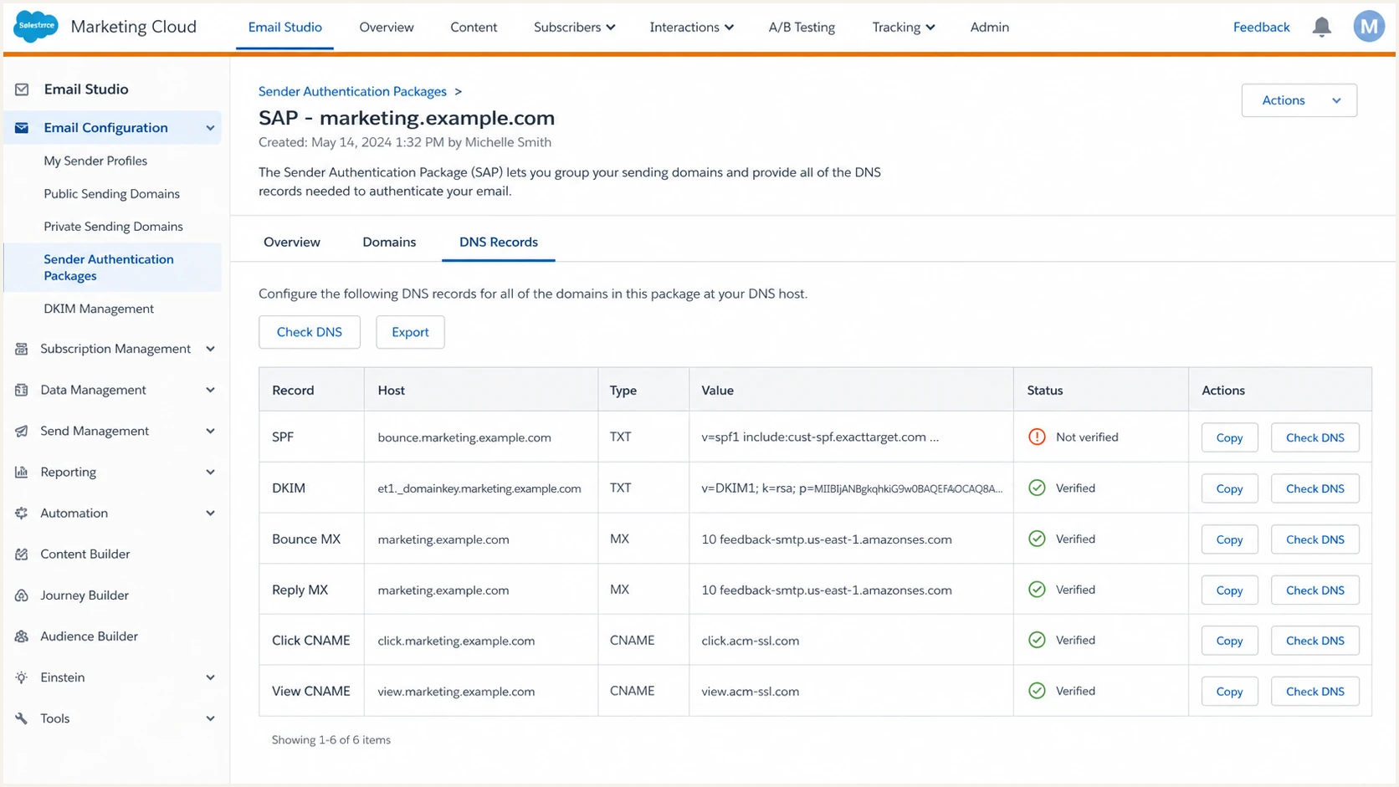This screenshot has width=1399, height=787.
Task: Expand Send Management chevron
Action: click(x=210, y=431)
